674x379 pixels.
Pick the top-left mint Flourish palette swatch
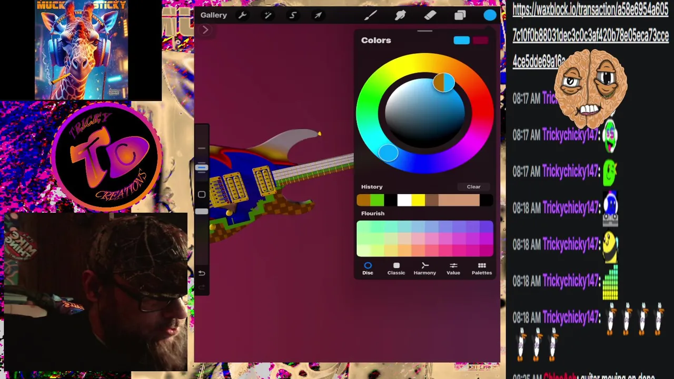(x=364, y=227)
